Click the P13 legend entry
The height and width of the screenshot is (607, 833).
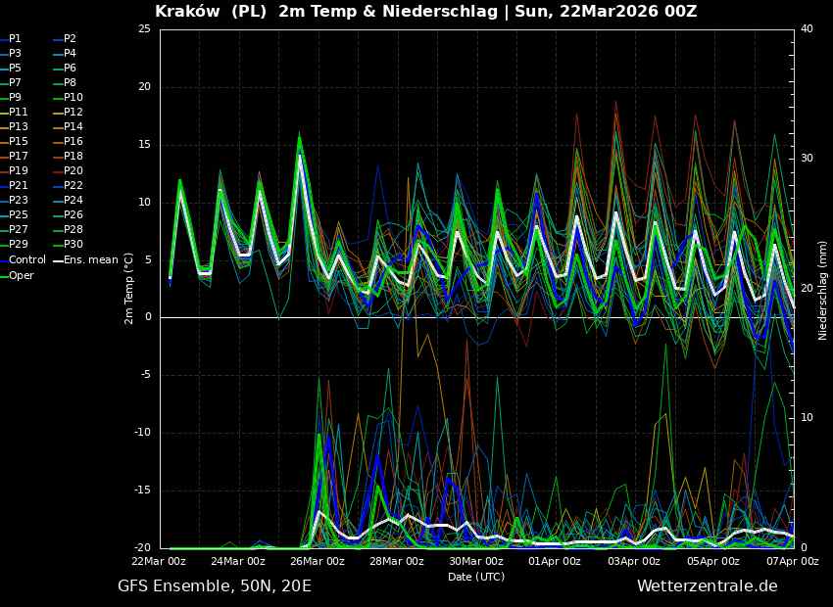click(14, 127)
